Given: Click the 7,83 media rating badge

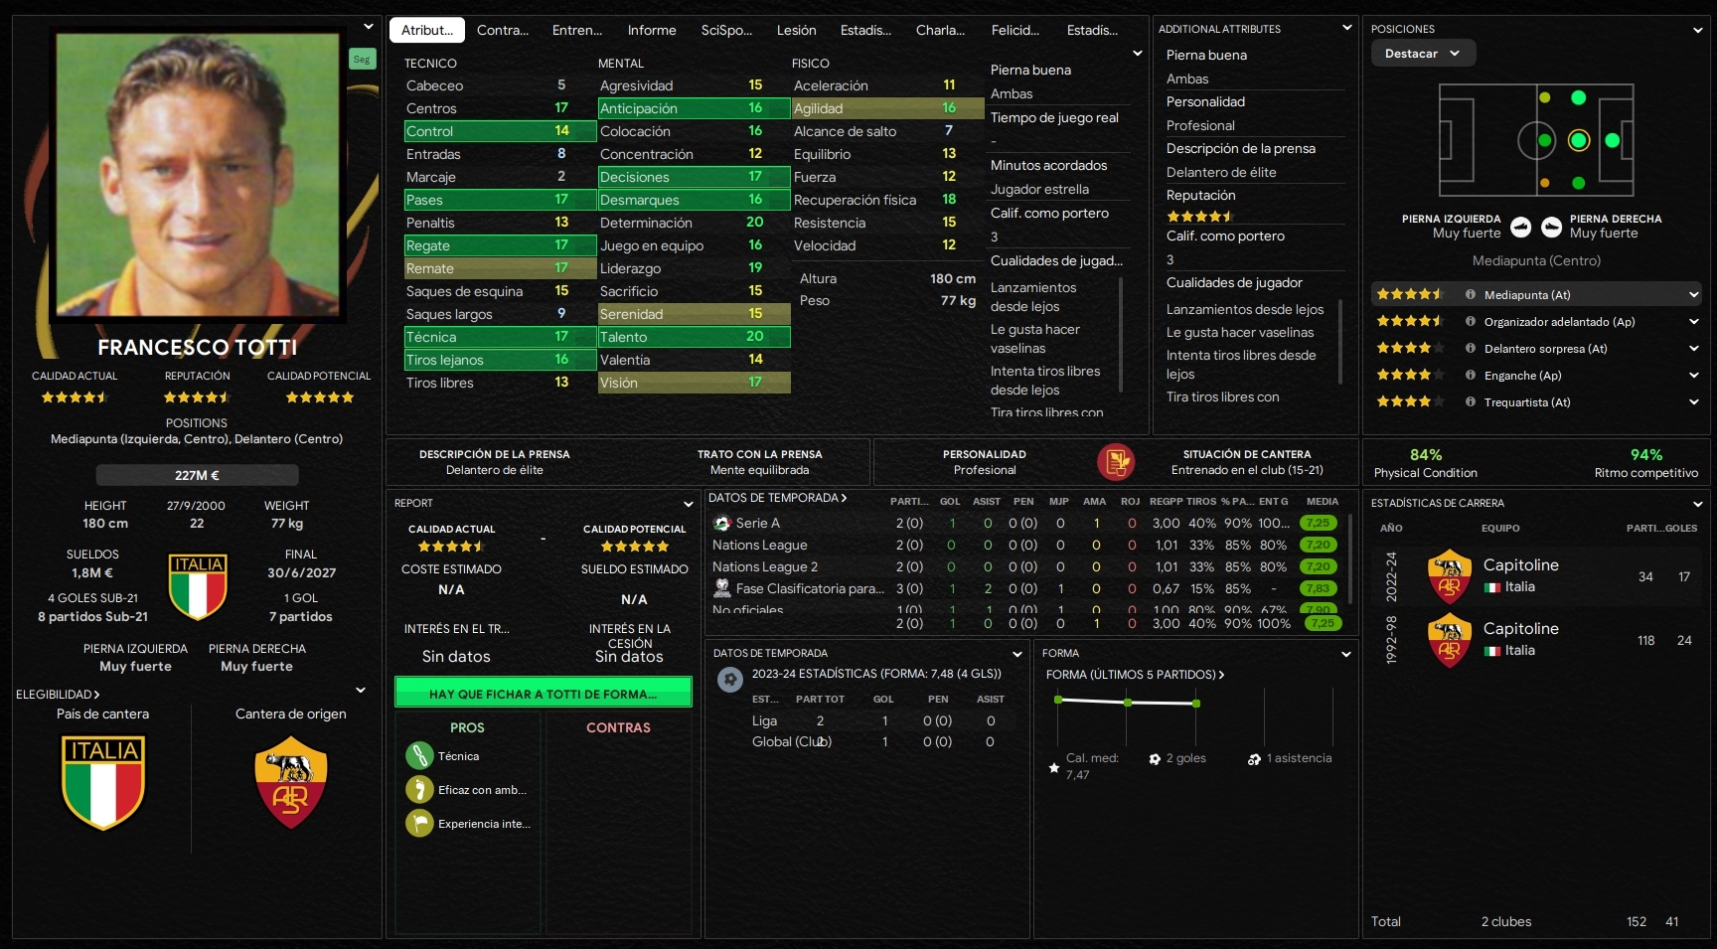Looking at the screenshot, I should 1319,588.
